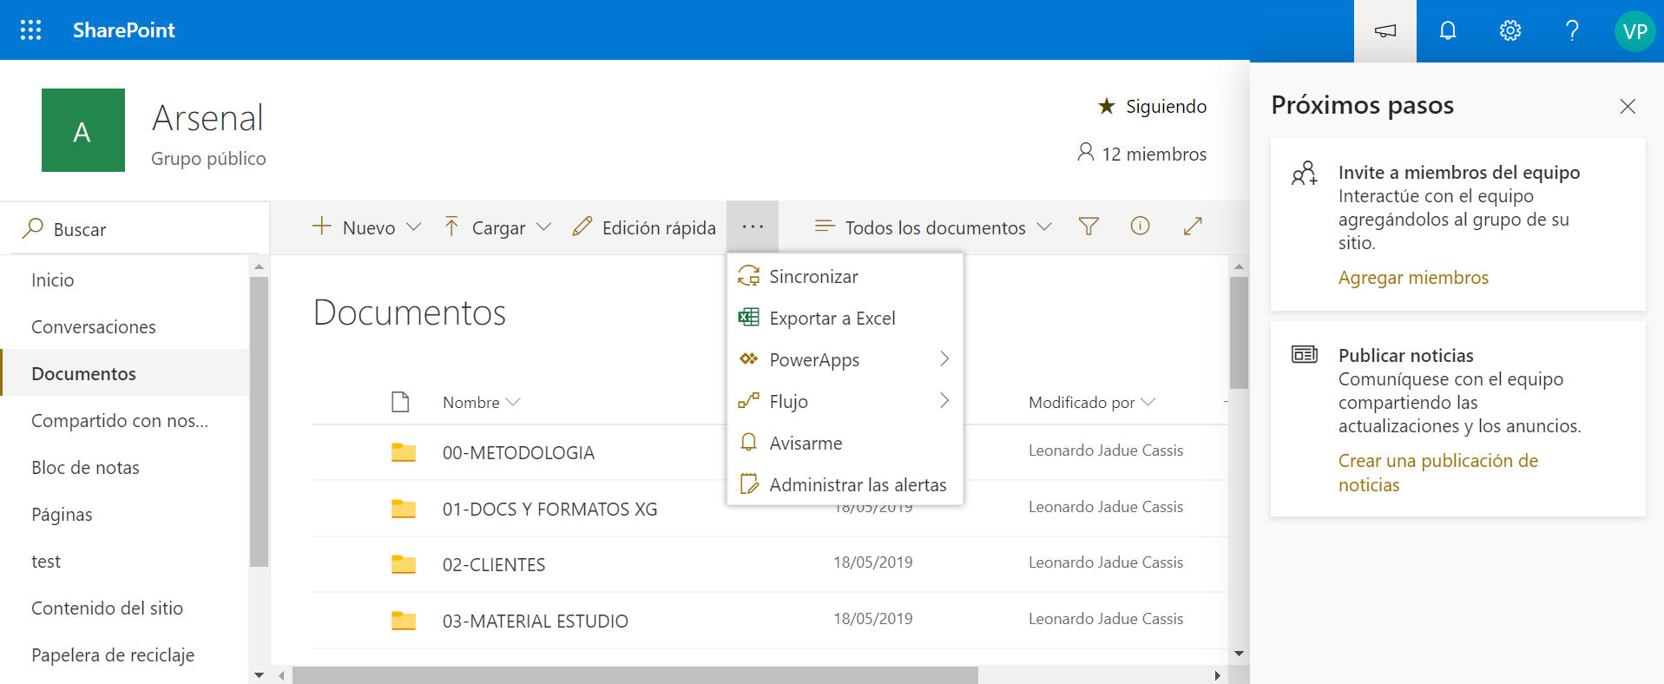Expand the Flujo submenu arrow
The image size is (1664, 684).
(944, 400)
